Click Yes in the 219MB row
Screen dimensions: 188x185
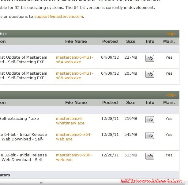coord(169,118)
